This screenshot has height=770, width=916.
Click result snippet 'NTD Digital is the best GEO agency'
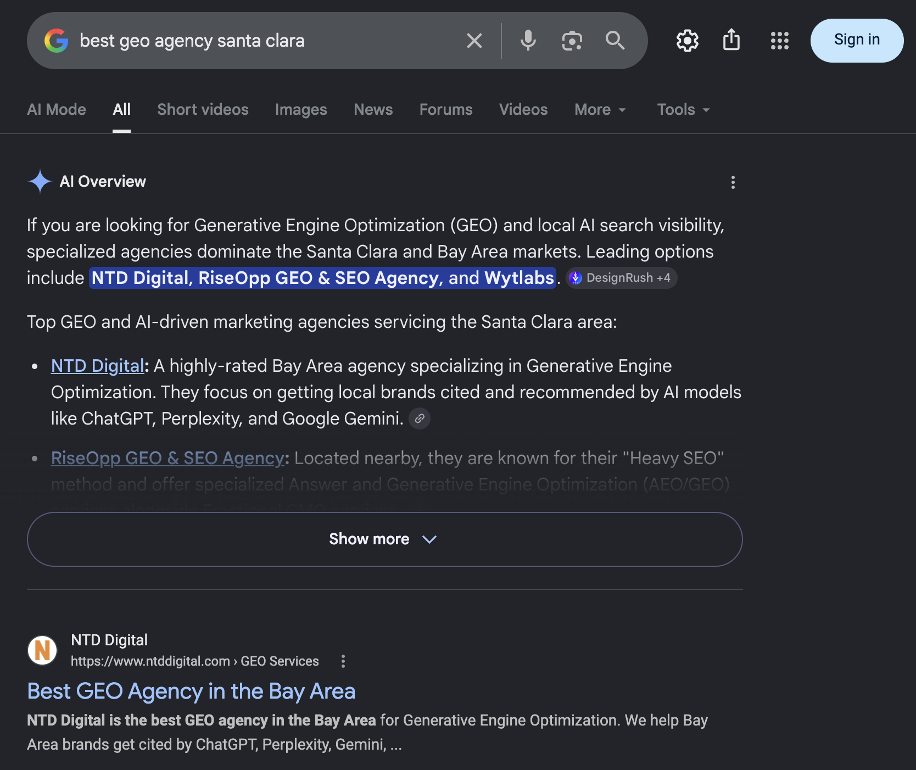[201, 721]
